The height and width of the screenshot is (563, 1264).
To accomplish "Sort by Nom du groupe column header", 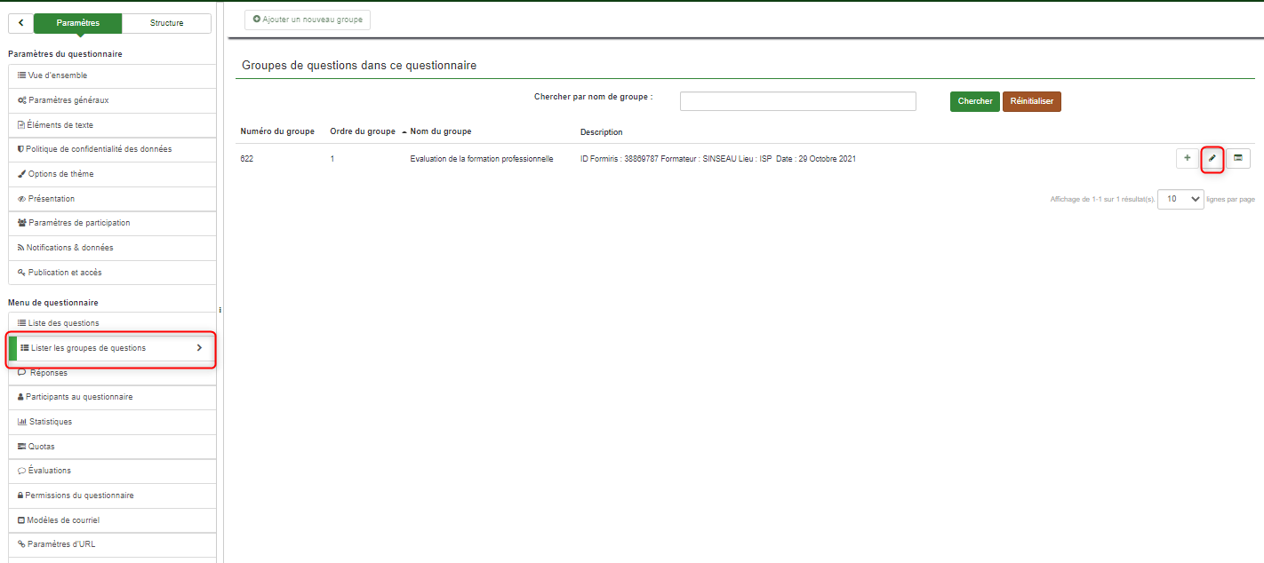I will tap(440, 131).
